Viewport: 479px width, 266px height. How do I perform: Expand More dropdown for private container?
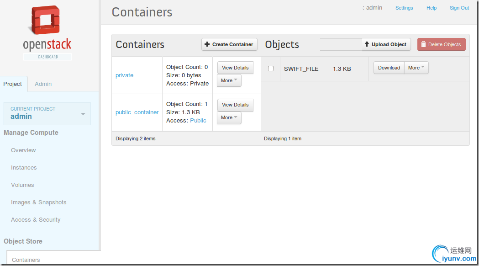(x=229, y=80)
